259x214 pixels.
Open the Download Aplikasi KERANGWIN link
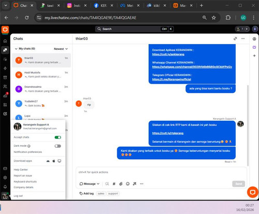(x=168, y=54)
